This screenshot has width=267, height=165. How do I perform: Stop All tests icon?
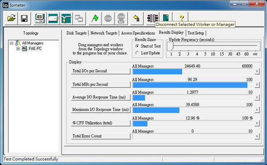121,18
